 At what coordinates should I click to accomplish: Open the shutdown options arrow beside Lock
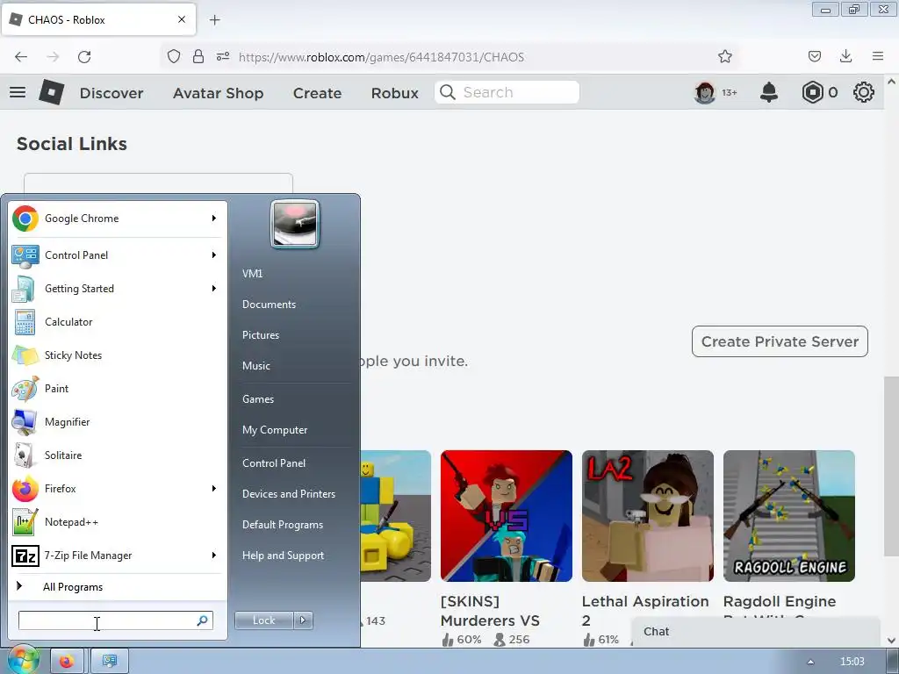(x=303, y=620)
